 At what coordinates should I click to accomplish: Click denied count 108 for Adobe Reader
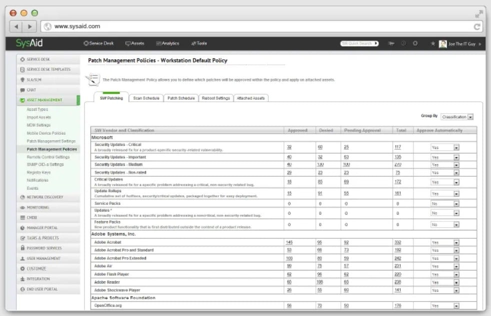[x=319, y=282]
